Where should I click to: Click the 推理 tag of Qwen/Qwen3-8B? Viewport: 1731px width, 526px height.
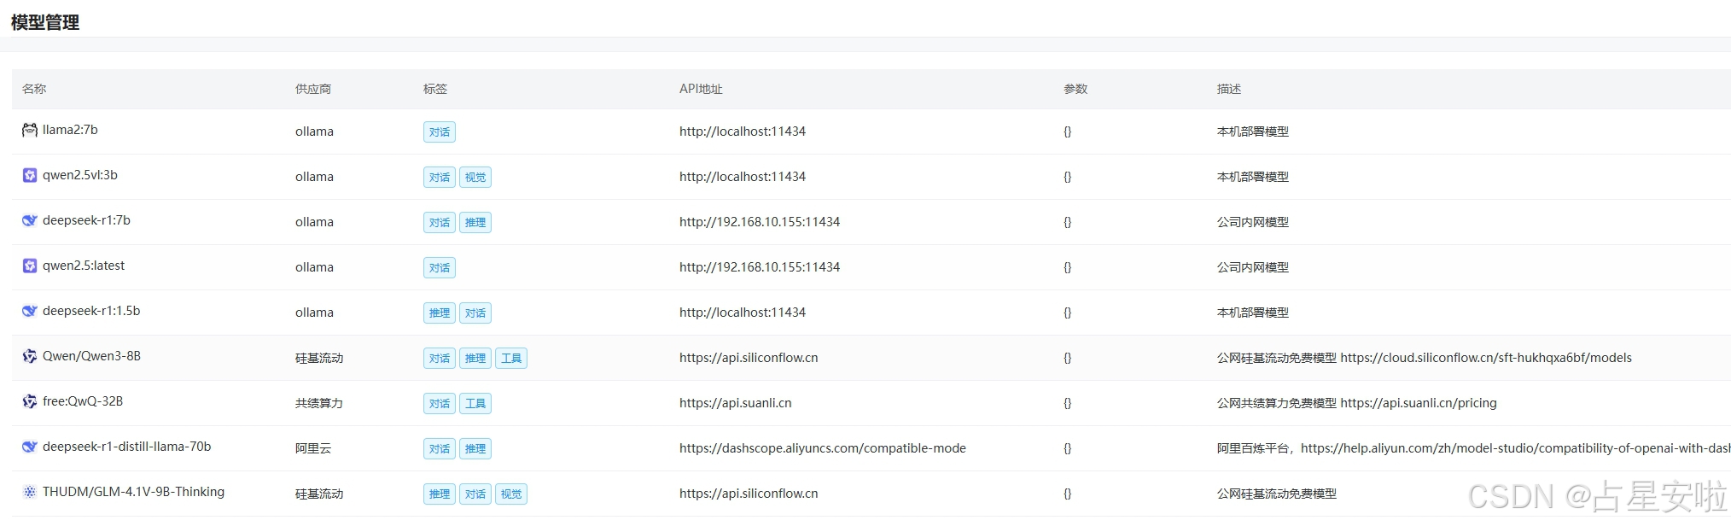click(475, 358)
